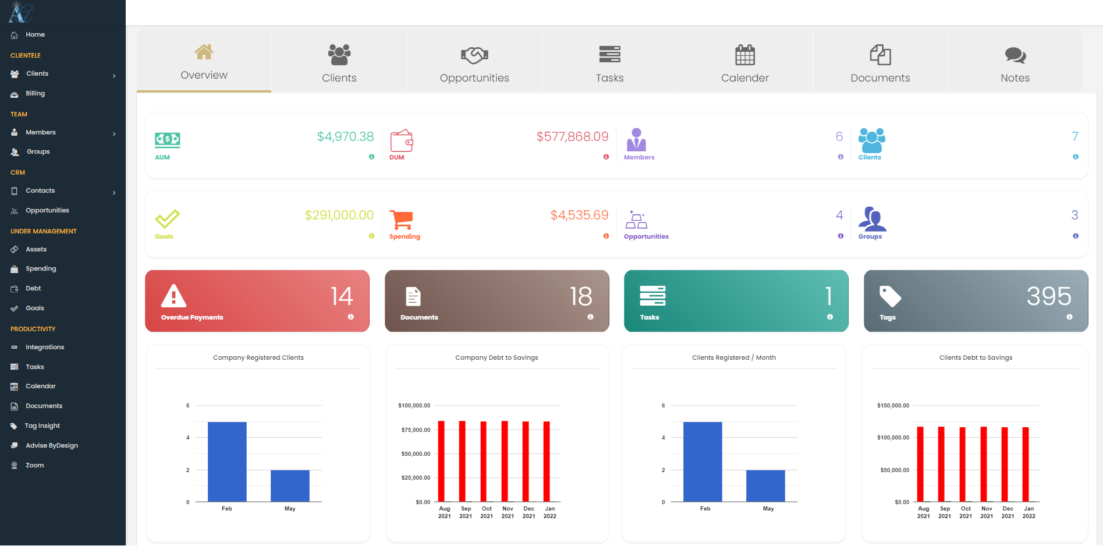
Task: Click the Integrations link icon in sidebar
Action: [x=15, y=348]
